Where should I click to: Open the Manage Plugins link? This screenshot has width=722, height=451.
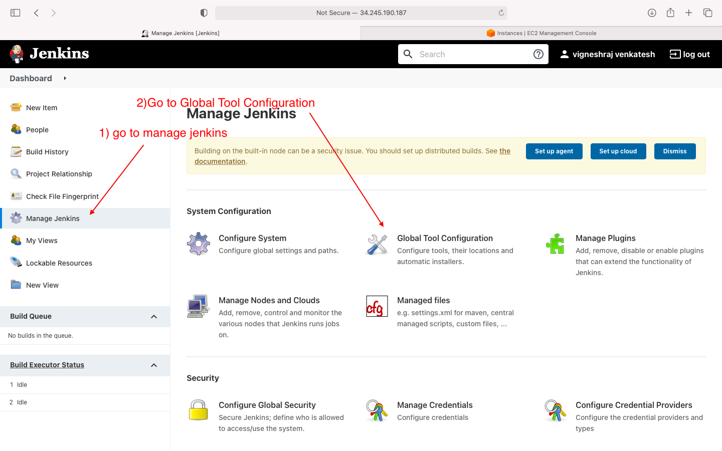[x=605, y=238]
